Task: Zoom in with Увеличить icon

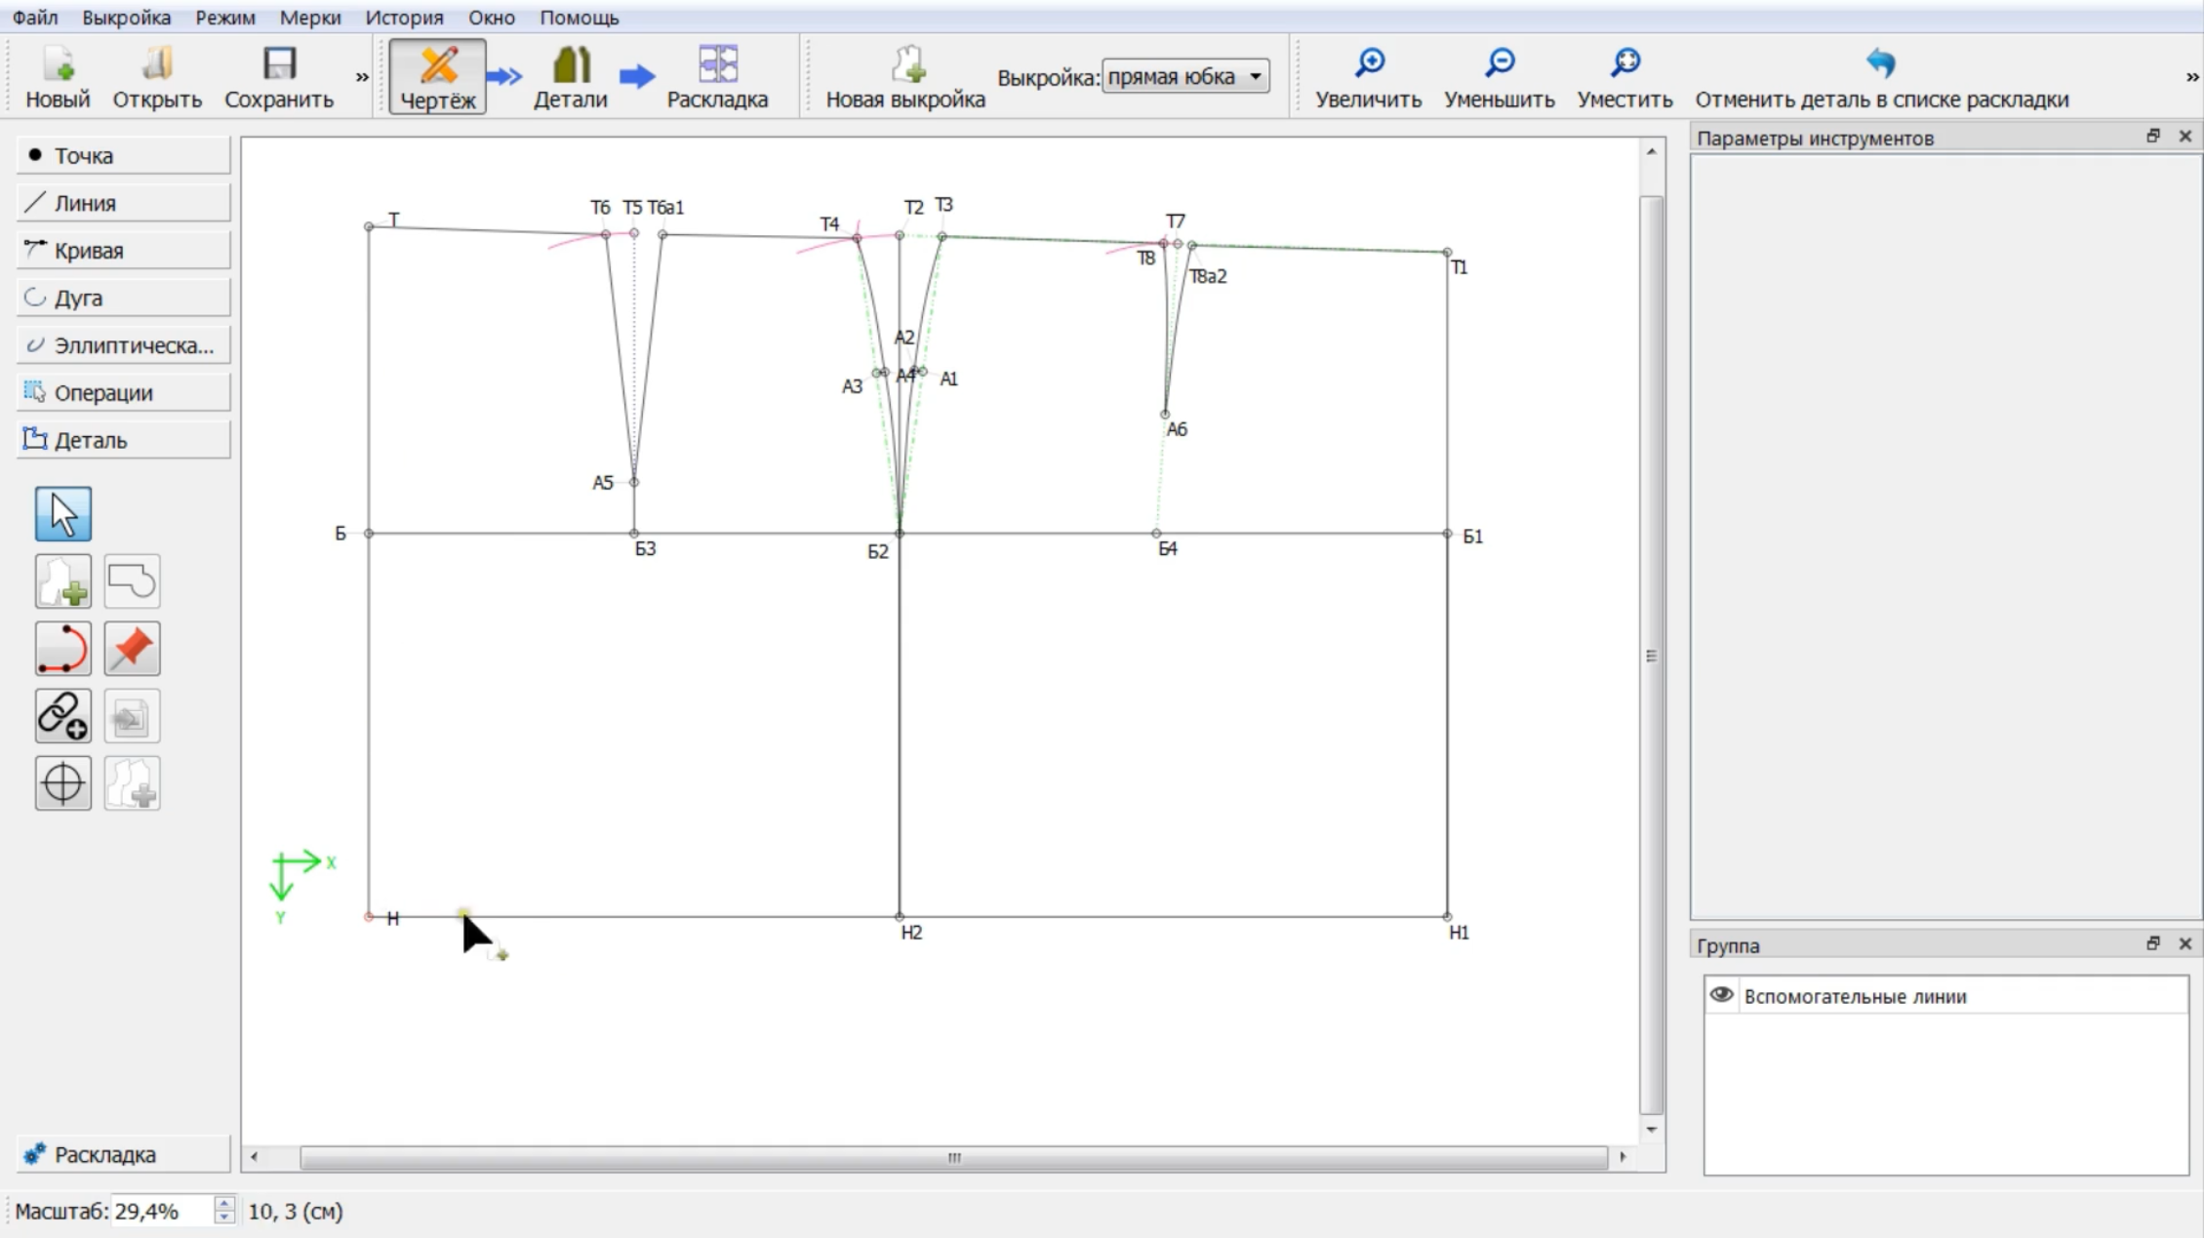Action: 1368,78
